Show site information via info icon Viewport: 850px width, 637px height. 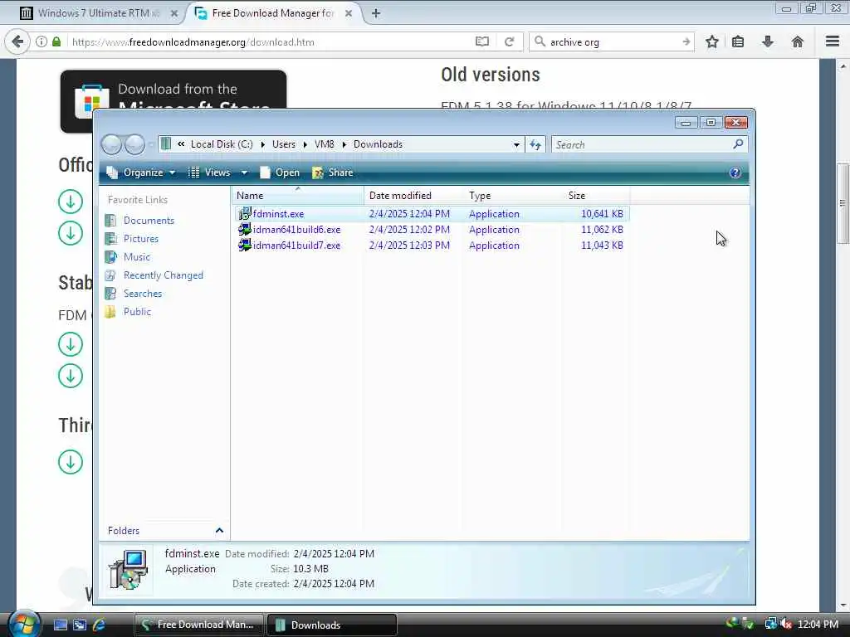click(42, 41)
